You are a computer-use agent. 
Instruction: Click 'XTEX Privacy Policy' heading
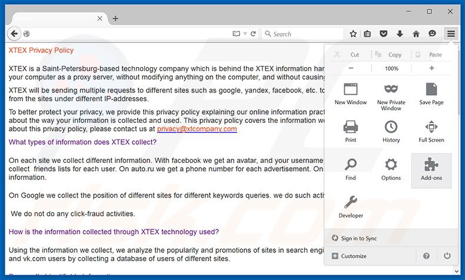pos(41,51)
